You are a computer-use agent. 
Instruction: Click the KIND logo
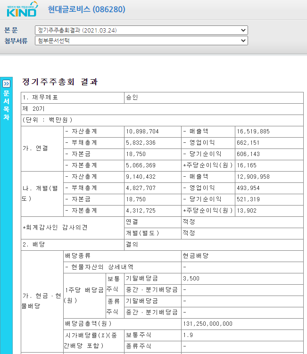pyautogui.click(x=22, y=9)
